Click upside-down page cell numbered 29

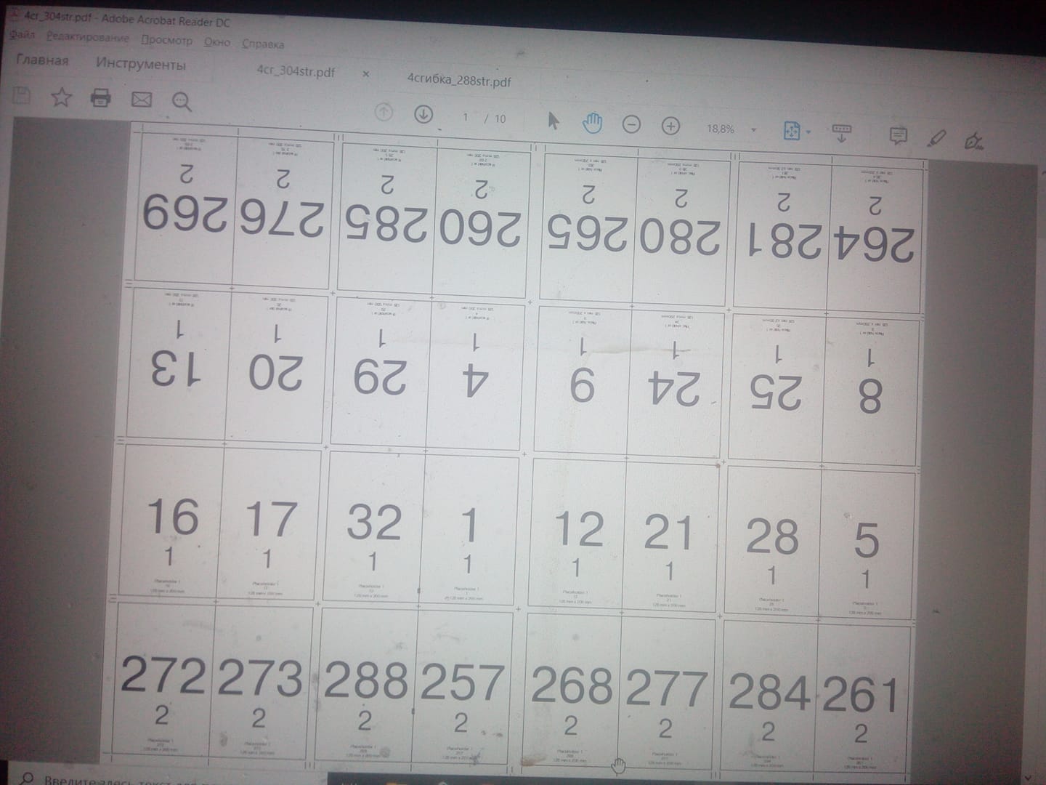(x=380, y=371)
